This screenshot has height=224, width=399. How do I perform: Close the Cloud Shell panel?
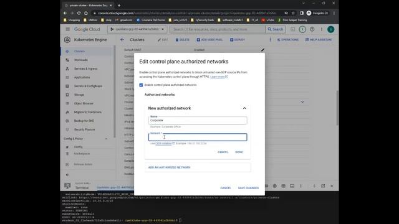(x=332, y=186)
